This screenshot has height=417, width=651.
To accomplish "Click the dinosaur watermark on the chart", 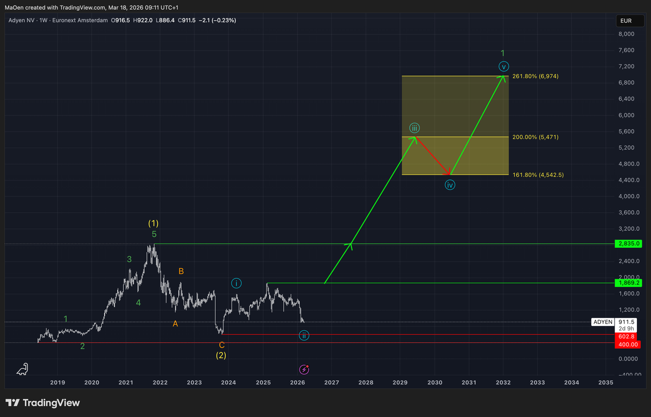I will tap(21, 369).
